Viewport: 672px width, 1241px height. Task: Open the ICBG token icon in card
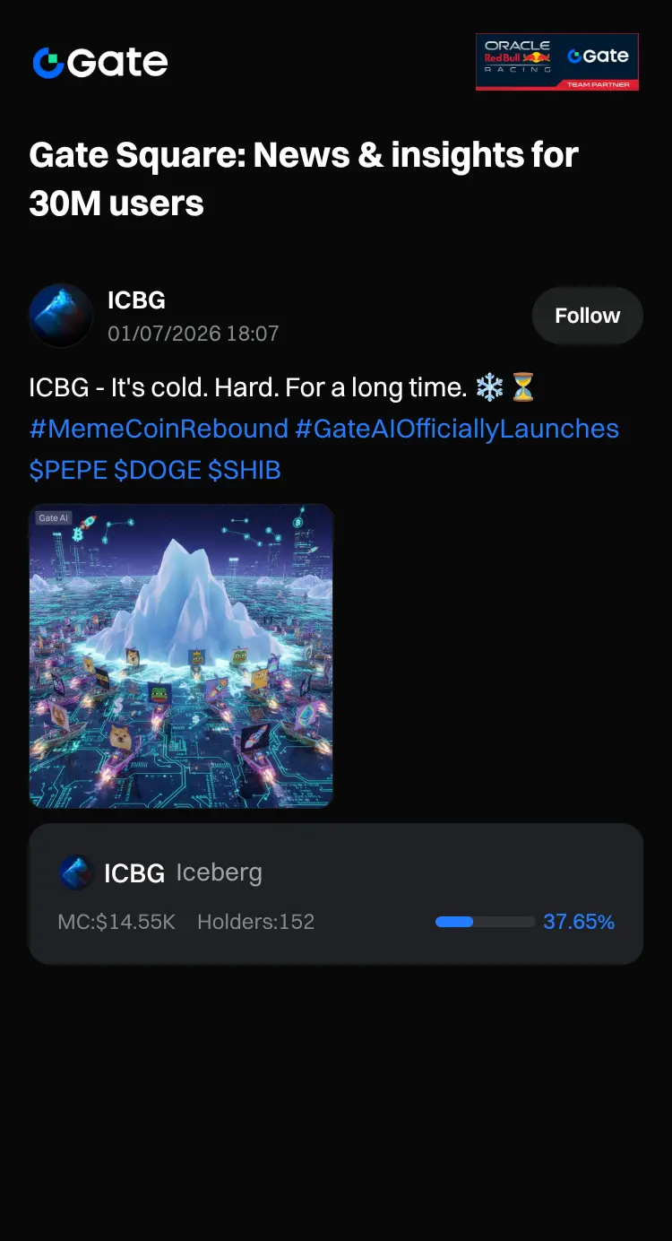click(76, 872)
